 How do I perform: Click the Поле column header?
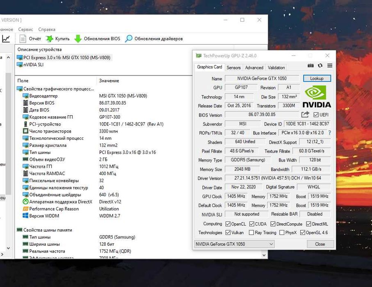pos(23,81)
